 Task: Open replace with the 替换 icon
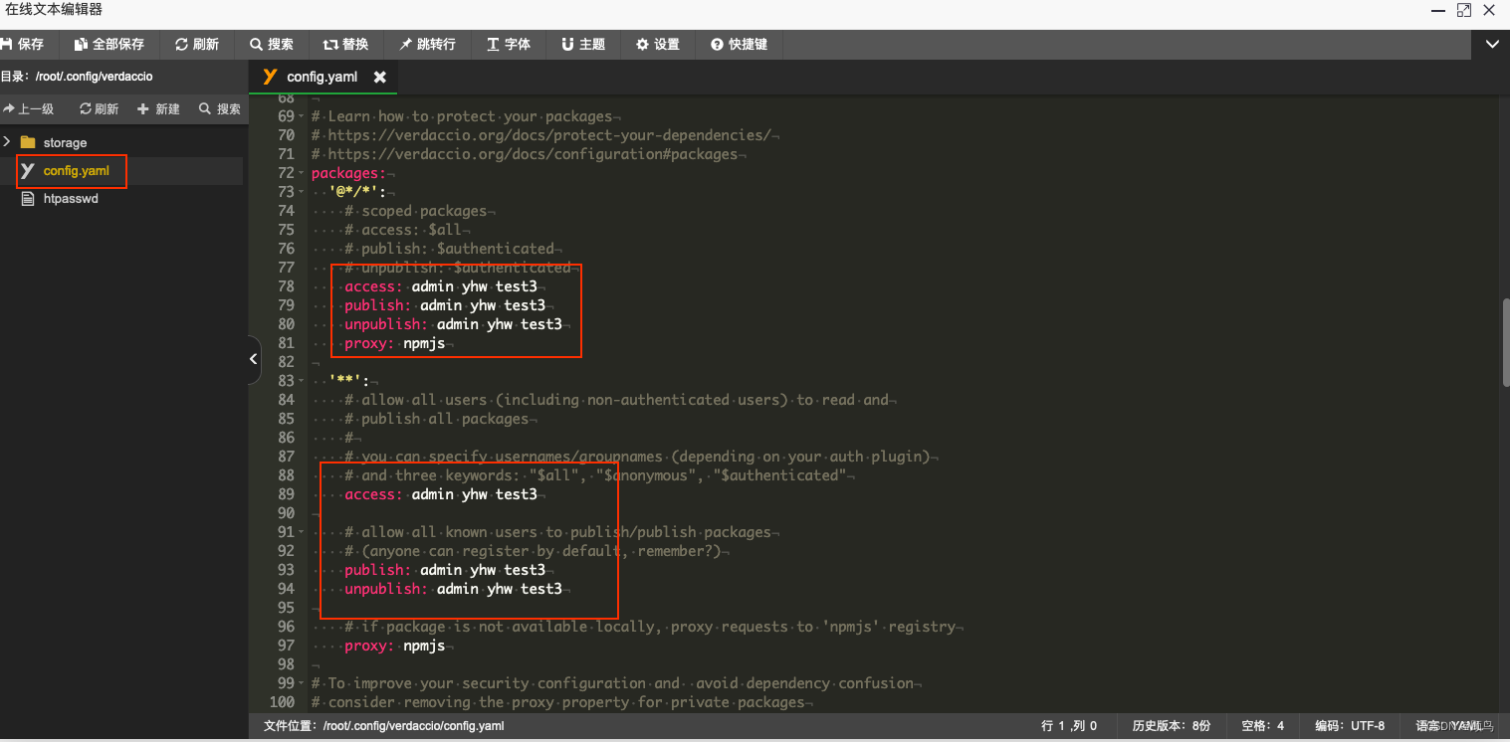click(x=345, y=44)
